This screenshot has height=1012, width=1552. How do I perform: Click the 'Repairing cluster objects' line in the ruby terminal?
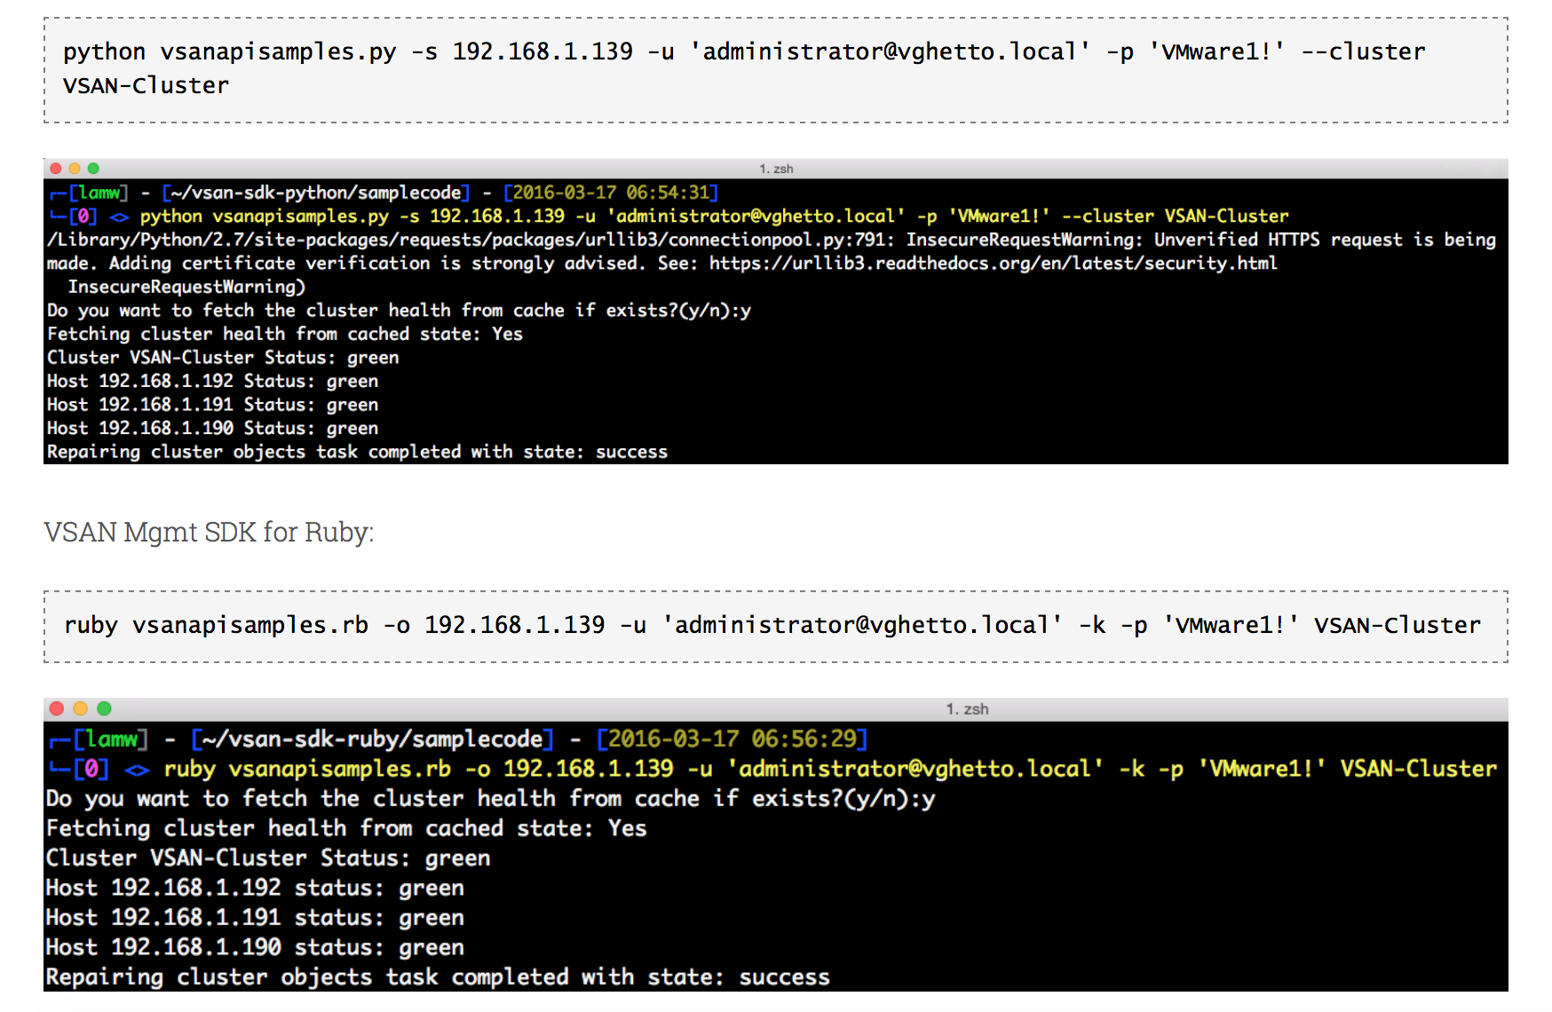[438, 977]
